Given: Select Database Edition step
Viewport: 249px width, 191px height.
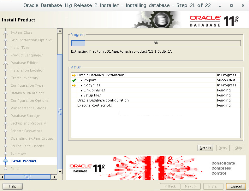Looking at the screenshot, I should coord(24,63).
